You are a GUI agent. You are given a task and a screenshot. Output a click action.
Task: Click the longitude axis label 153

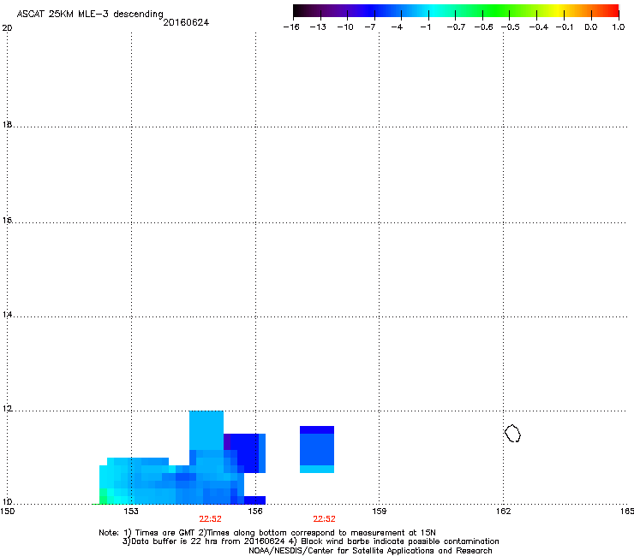tap(131, 512)
